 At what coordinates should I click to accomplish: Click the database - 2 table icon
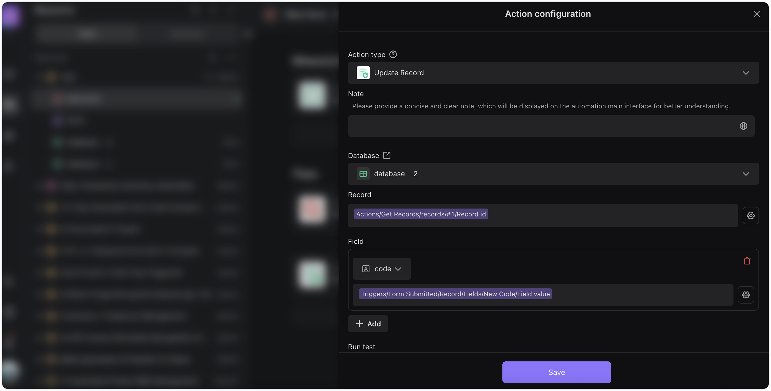pyautogui.click(x=363, y=174)
